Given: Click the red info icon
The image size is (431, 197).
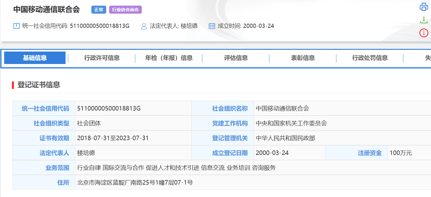Looking at the screenshot, I should point(424,33).
